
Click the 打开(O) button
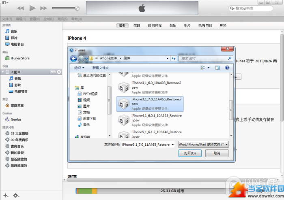pyautogui.click(x=190, y=153)
